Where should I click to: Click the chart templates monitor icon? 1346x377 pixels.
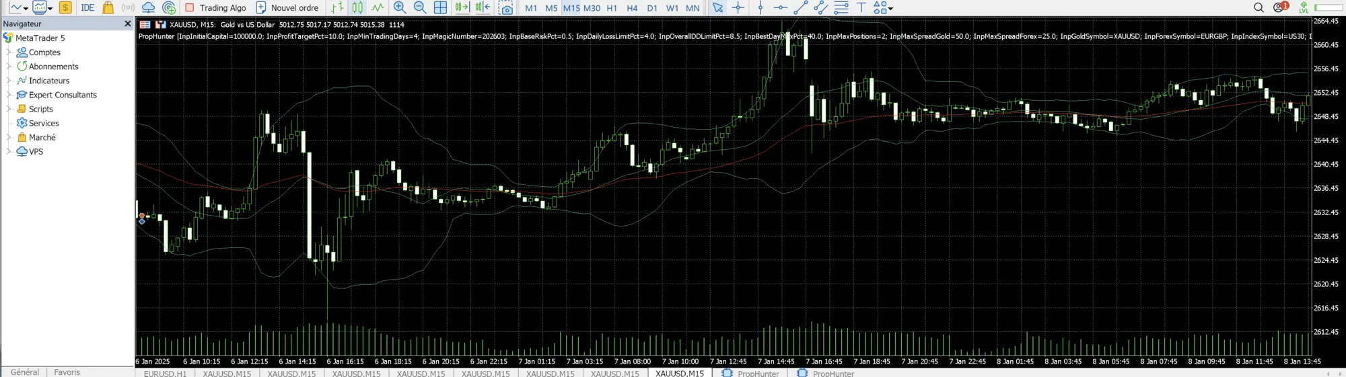point(40,7)
